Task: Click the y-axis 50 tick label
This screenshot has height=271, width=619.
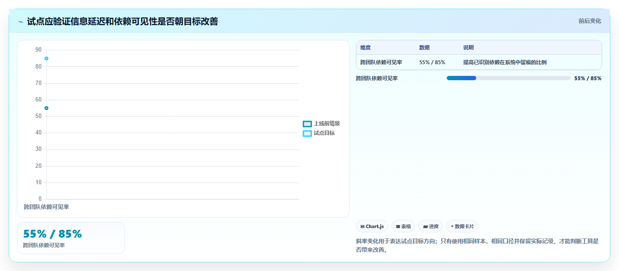Action: [39, 116]
